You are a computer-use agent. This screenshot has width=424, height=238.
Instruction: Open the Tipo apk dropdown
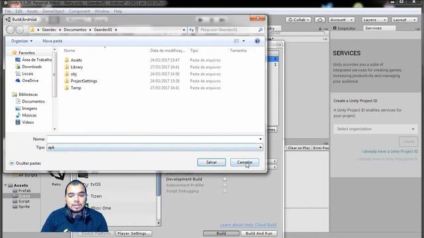tap(154, 147)
